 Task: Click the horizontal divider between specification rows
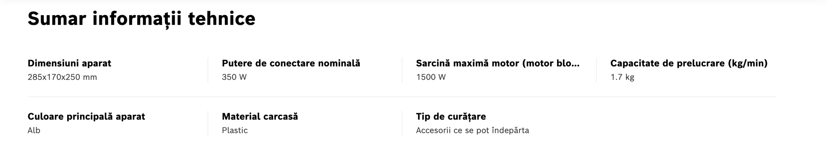click(x=402, y=97)
